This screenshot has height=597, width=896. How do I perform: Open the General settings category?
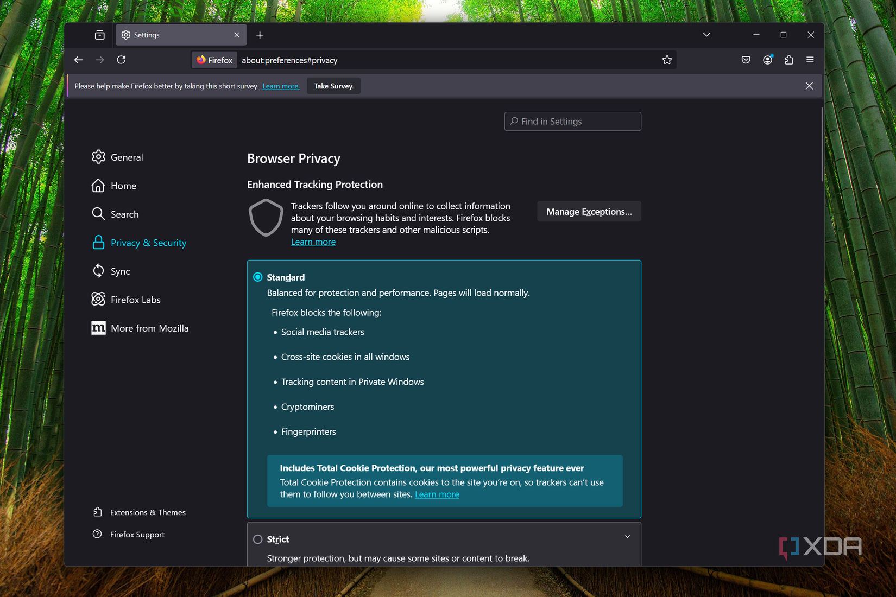117,157
